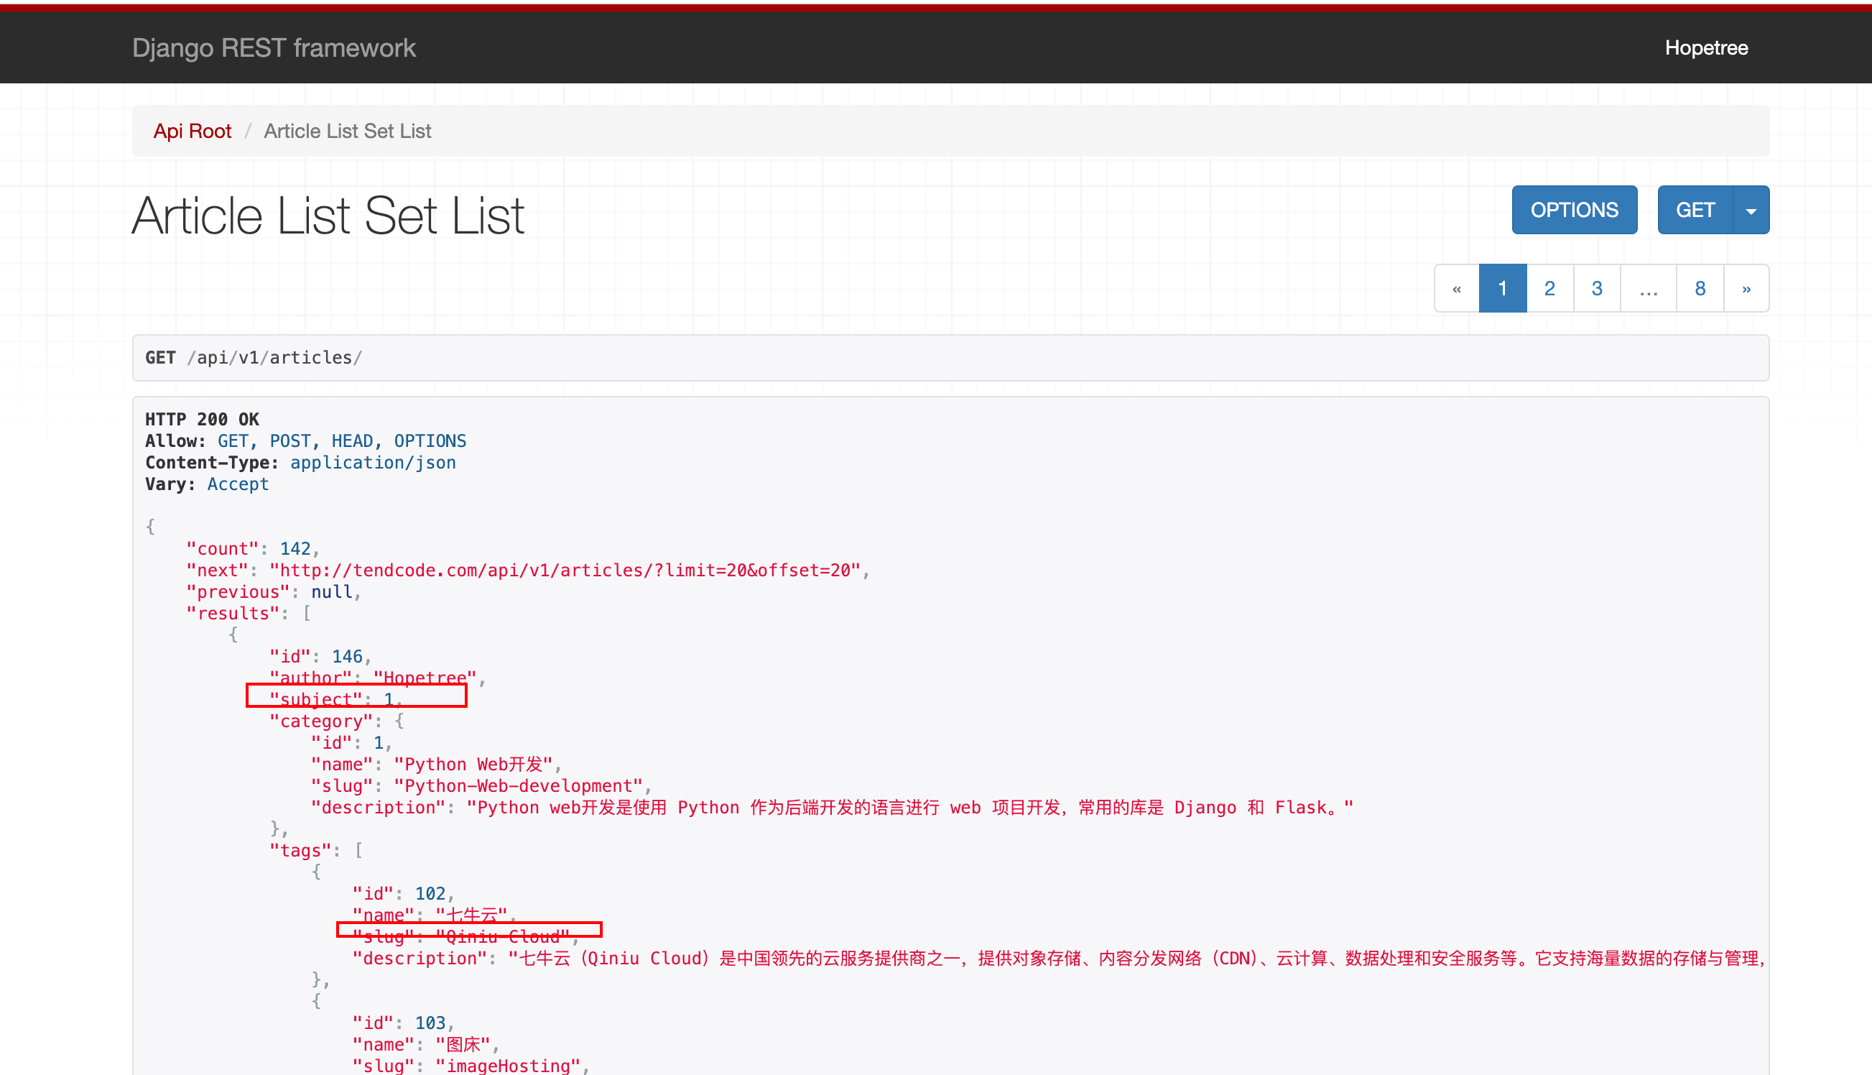This screenshot has width=1872, height=1075.
Task: Click the category description about Django and Flask
Action: pos(910,807)
